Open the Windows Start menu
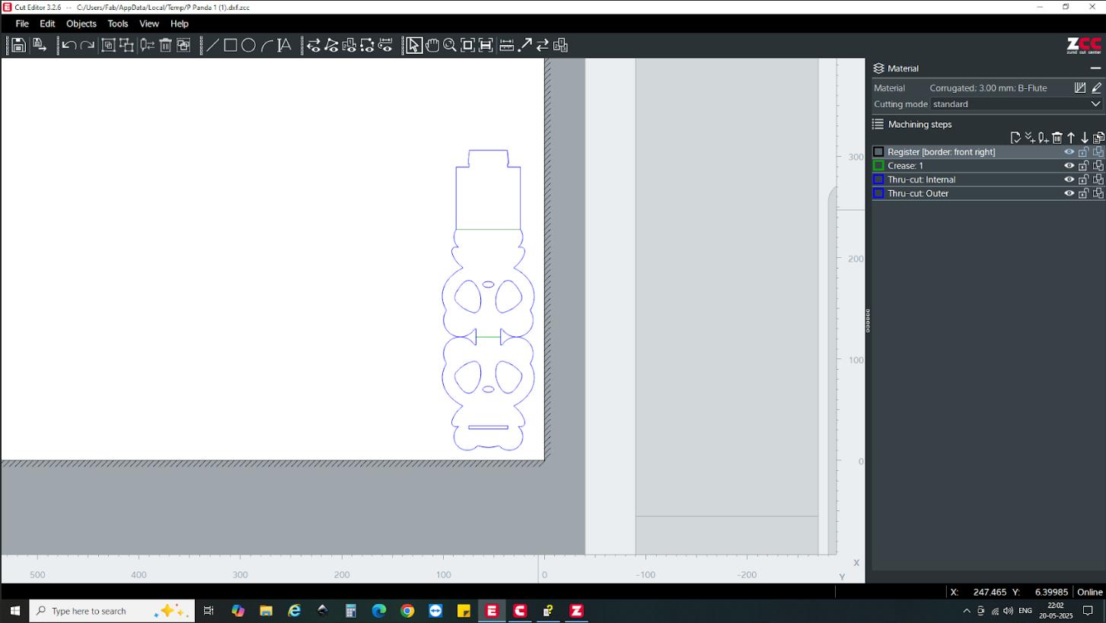The image size is (1106, 623). tap(14, 611)
